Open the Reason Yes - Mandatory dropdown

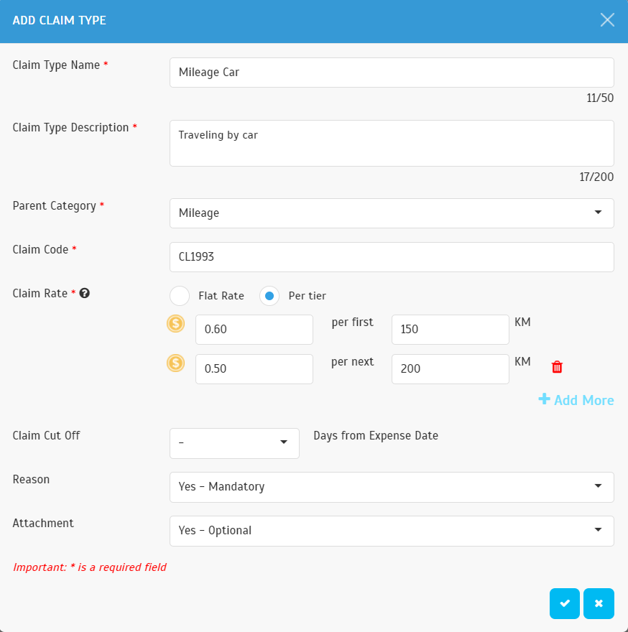[x=392, y=487]
